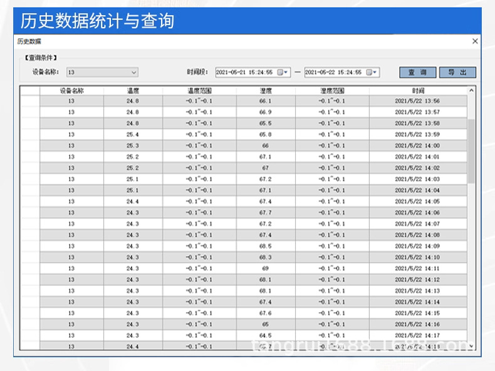Click row header of the 14:00 row
The image size is (495, 371).
coord(30,146)
